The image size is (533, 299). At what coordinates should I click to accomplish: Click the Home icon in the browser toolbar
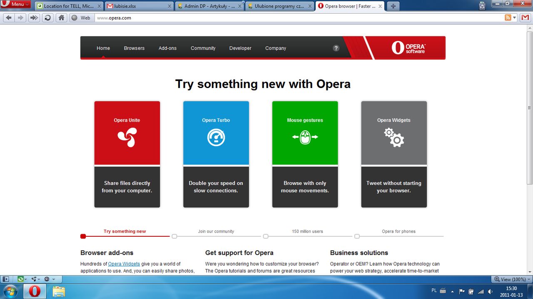click(61, 17)
